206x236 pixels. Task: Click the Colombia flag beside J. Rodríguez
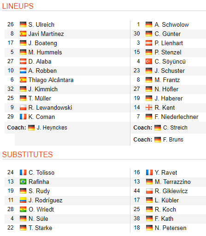pos(23,200)
